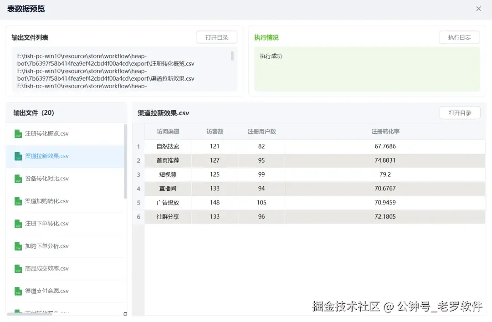Click row number 6 in table
This screenshot has height=322, width=492.
point(138,217)
